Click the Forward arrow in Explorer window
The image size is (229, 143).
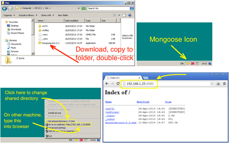click(10, 9)
